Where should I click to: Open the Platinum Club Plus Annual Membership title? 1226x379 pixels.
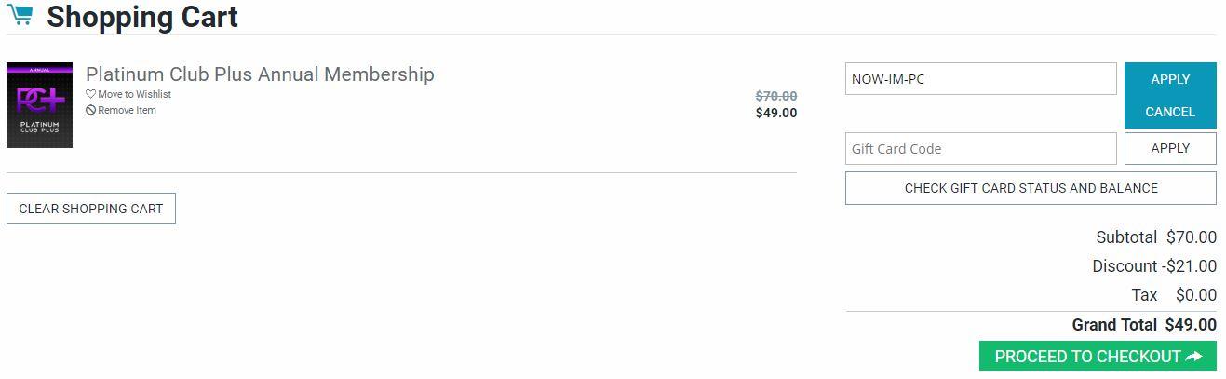260,74
